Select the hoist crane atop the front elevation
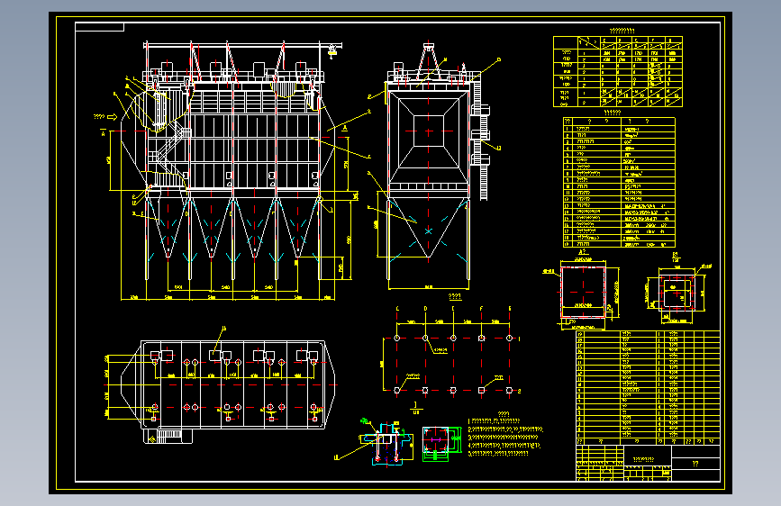 point(332,50)
